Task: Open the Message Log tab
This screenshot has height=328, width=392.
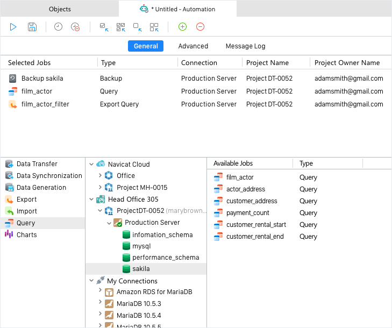Action: (245, 46)
